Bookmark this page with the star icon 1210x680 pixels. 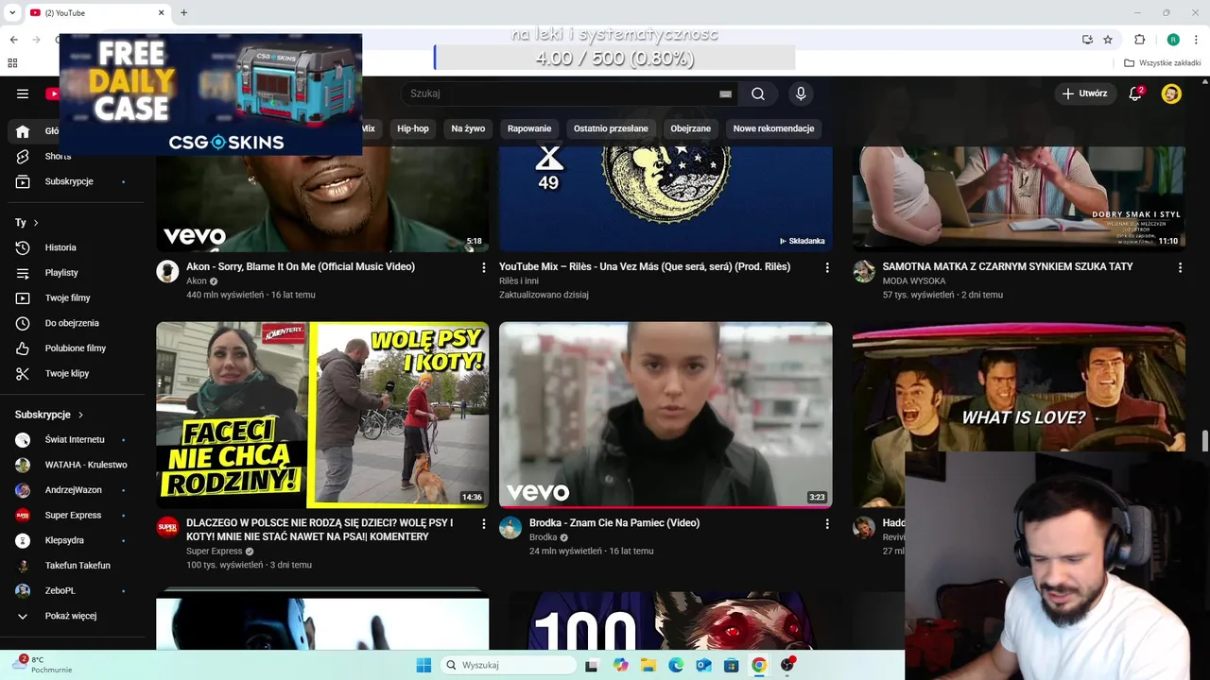pyautogui.click(x=1108, y=39)
